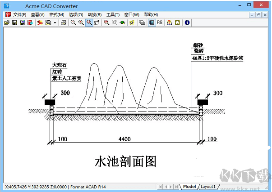
Task: Open the 工具(T) menu
Action: [x=113, y=15]
